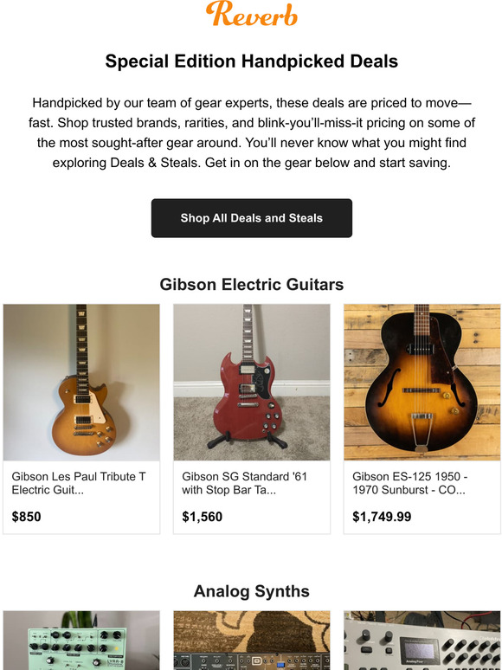Click the $1,560 price

point(202,517)
